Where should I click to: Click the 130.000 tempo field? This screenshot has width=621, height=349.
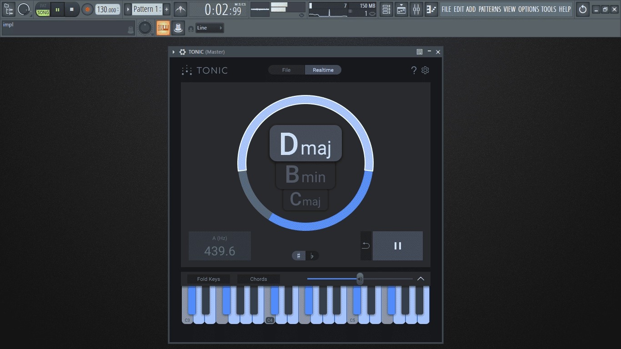(x=108, y=9)
